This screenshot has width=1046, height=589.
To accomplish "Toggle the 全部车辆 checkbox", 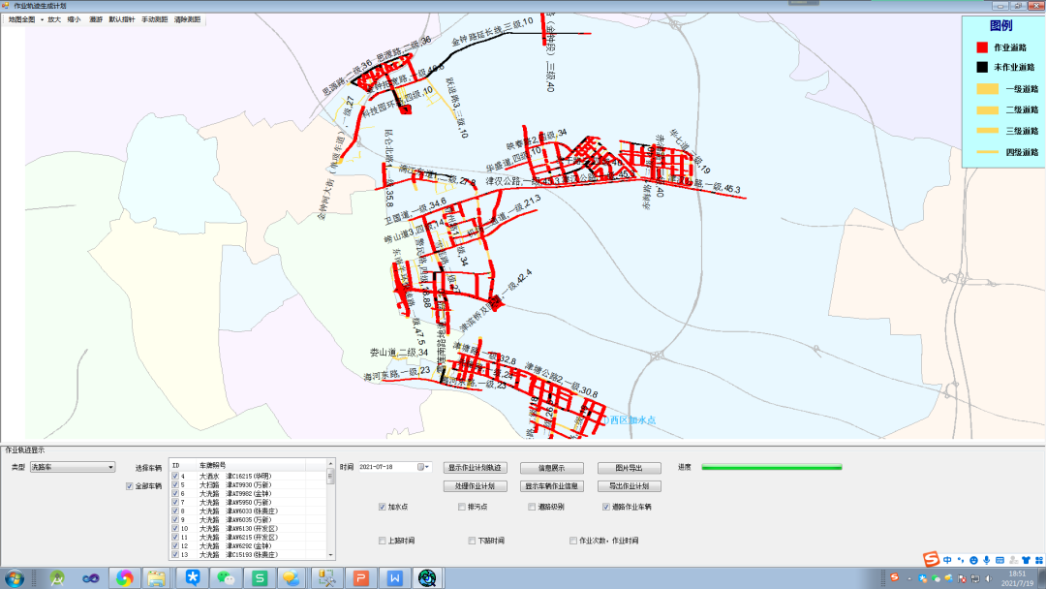I will coord(130,486).
